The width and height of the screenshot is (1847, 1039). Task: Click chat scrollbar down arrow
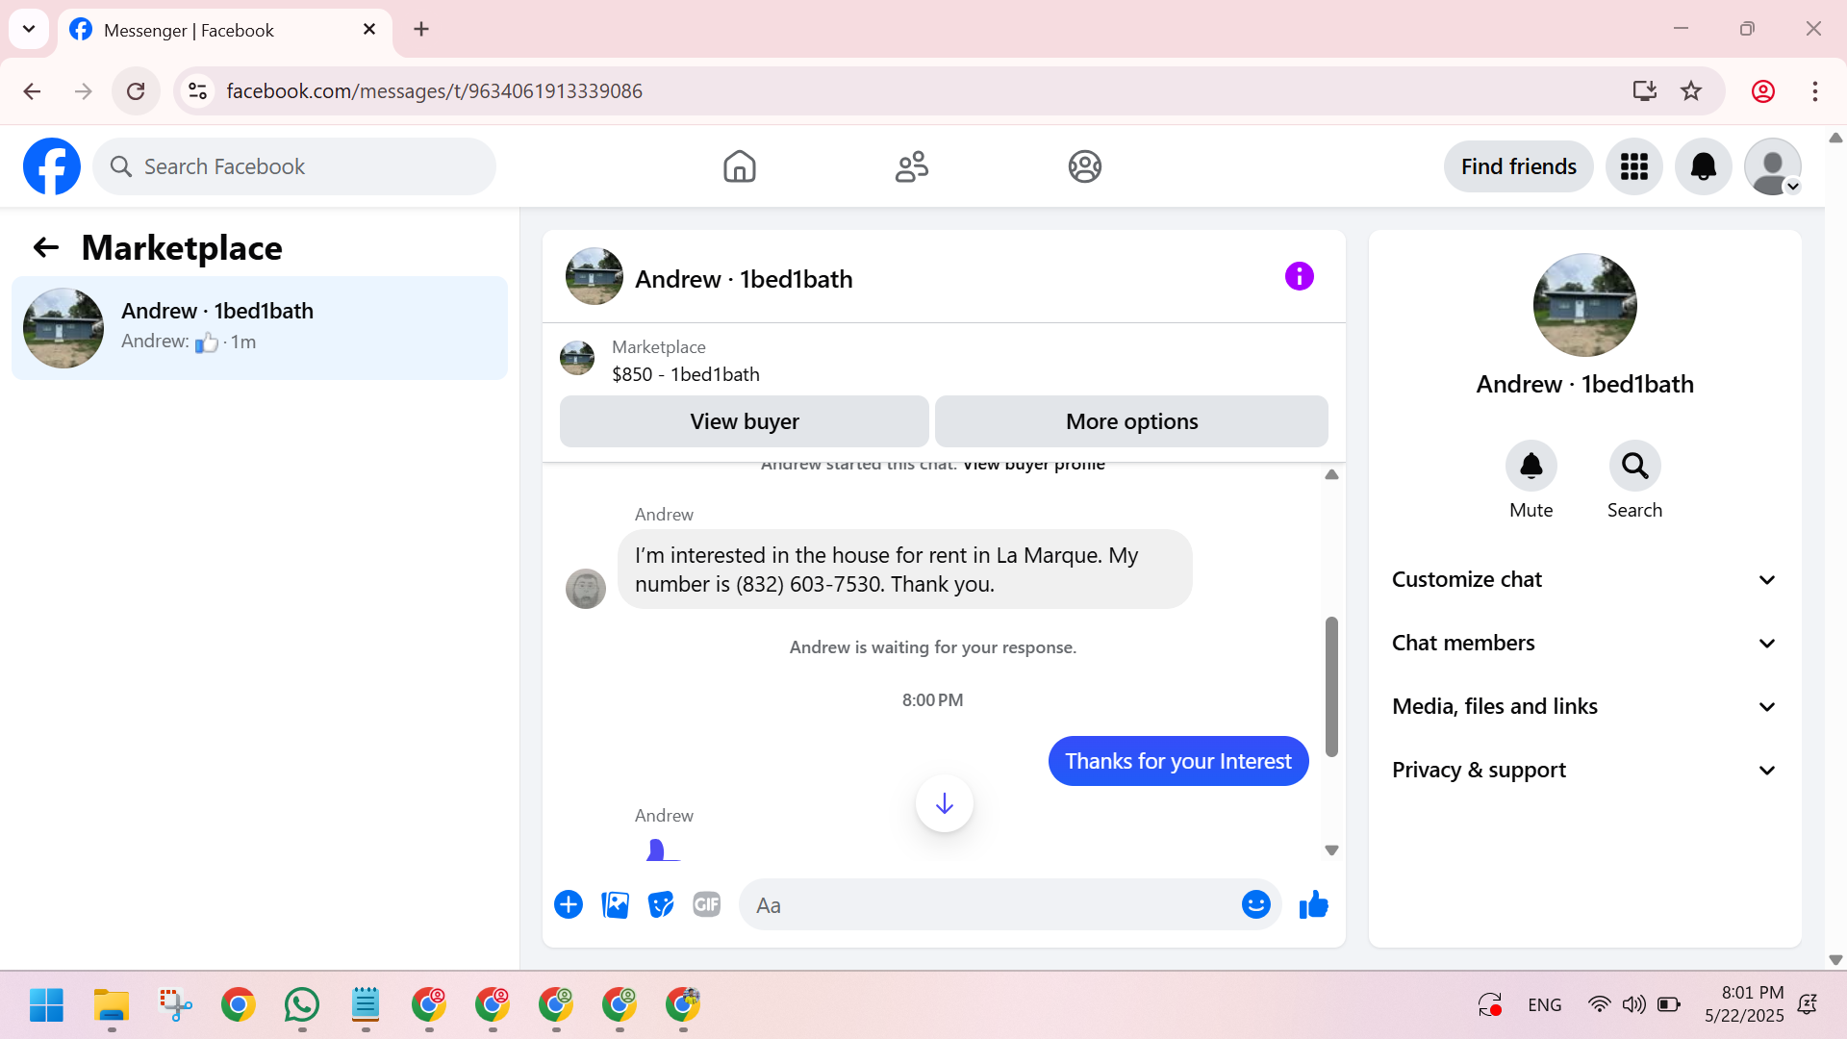(1331, 850)
